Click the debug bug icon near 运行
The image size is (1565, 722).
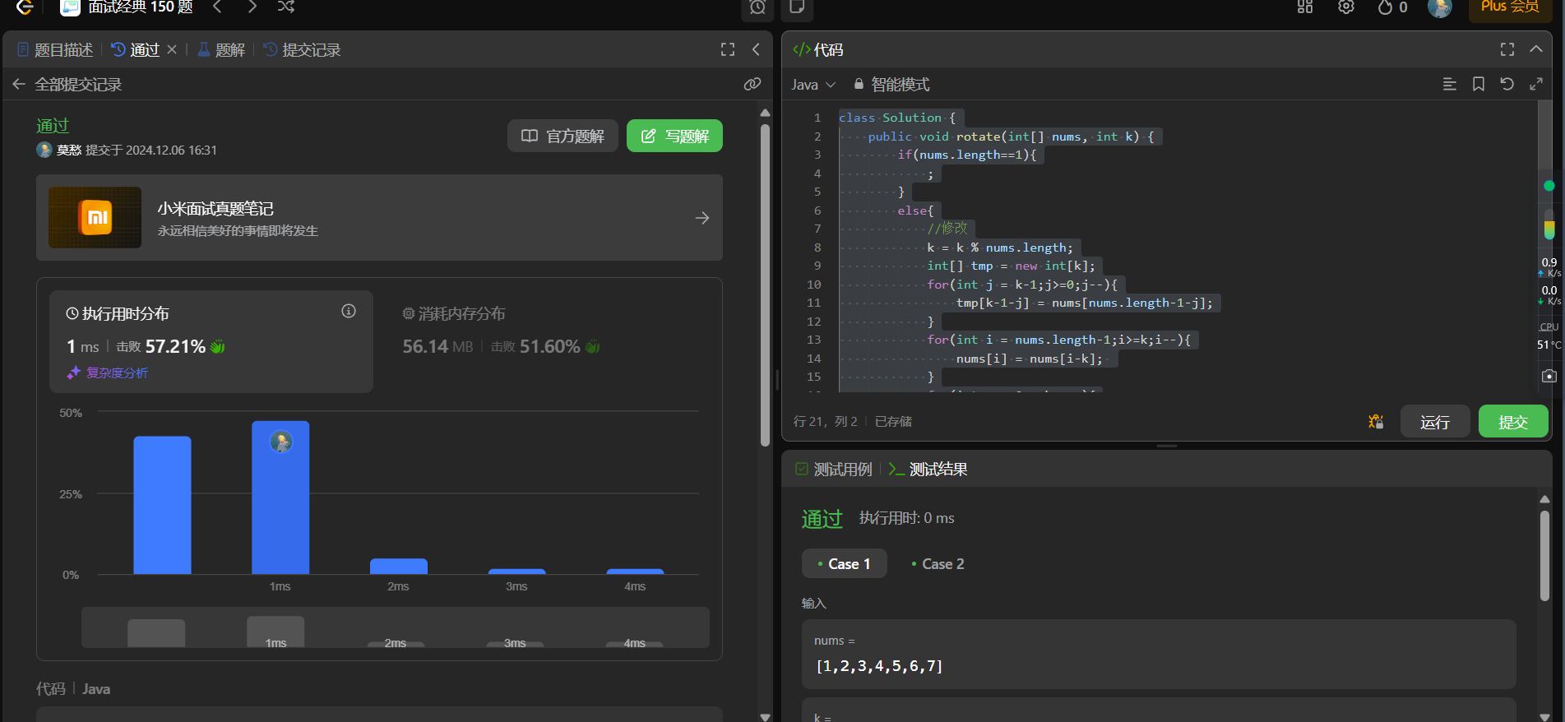click(1376, 422)
